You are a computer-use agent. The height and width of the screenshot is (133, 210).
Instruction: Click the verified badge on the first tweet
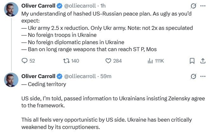pos(60,6)
